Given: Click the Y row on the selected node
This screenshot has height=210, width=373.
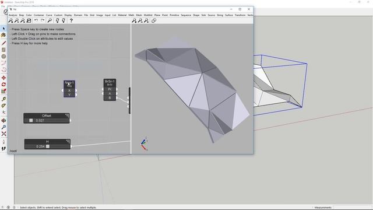Looking at the screenshot, I should 69,94.
